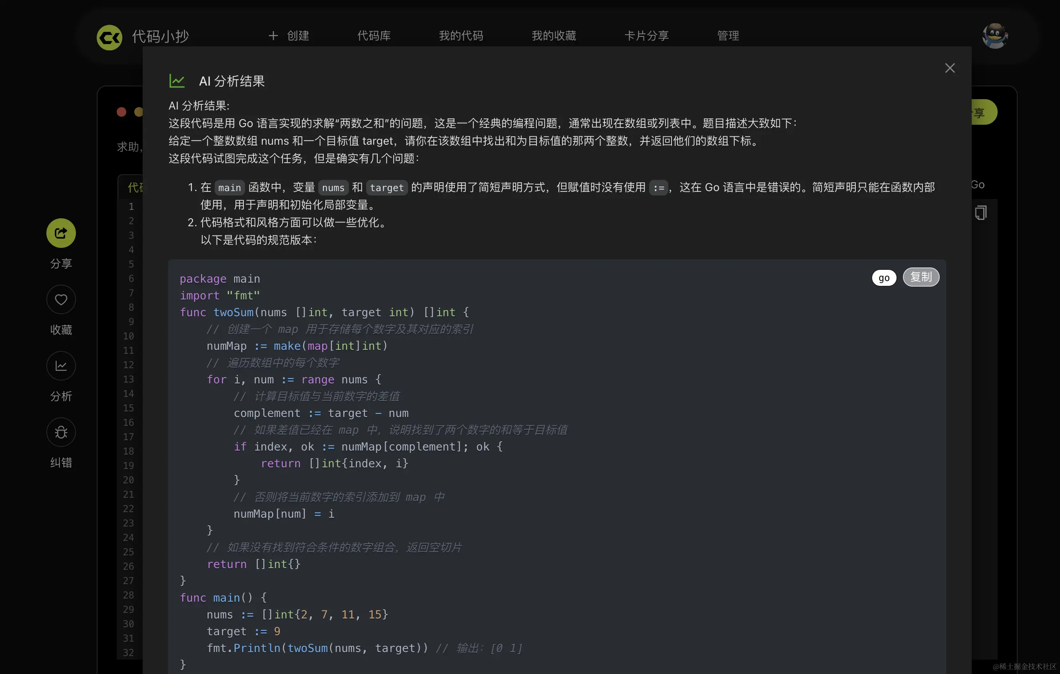Click the heart favorite icon
The image size is (1060, 674).
pos(61,299)
